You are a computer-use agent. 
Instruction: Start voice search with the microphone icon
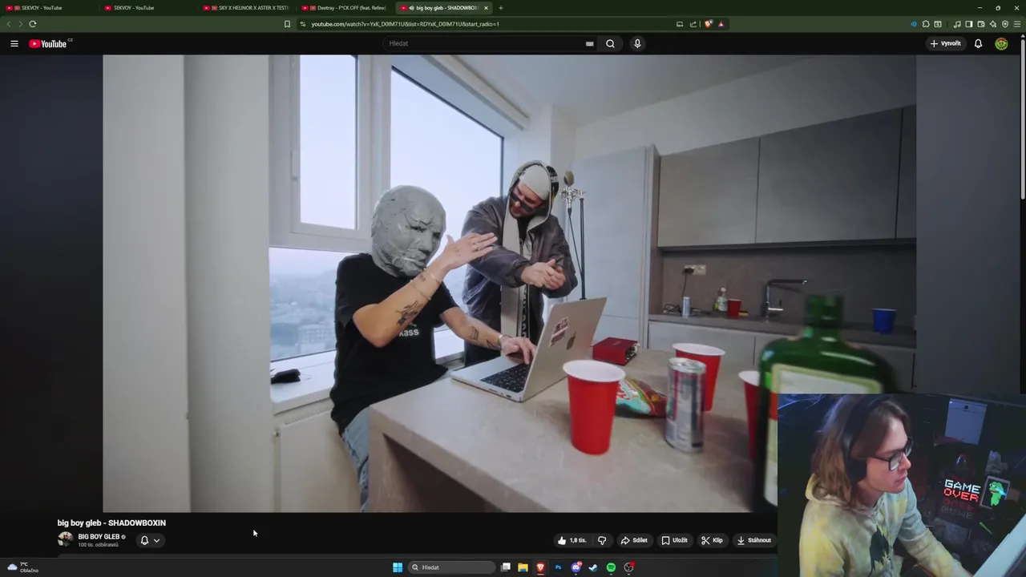(x=637, y=43)
